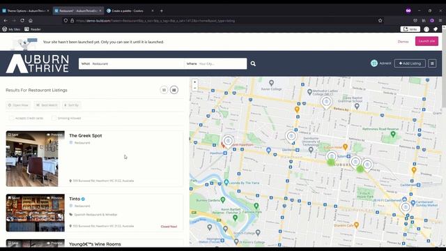
Task: Click the Spanish Restaurant & Winebar tag
Action: [95, 215]
